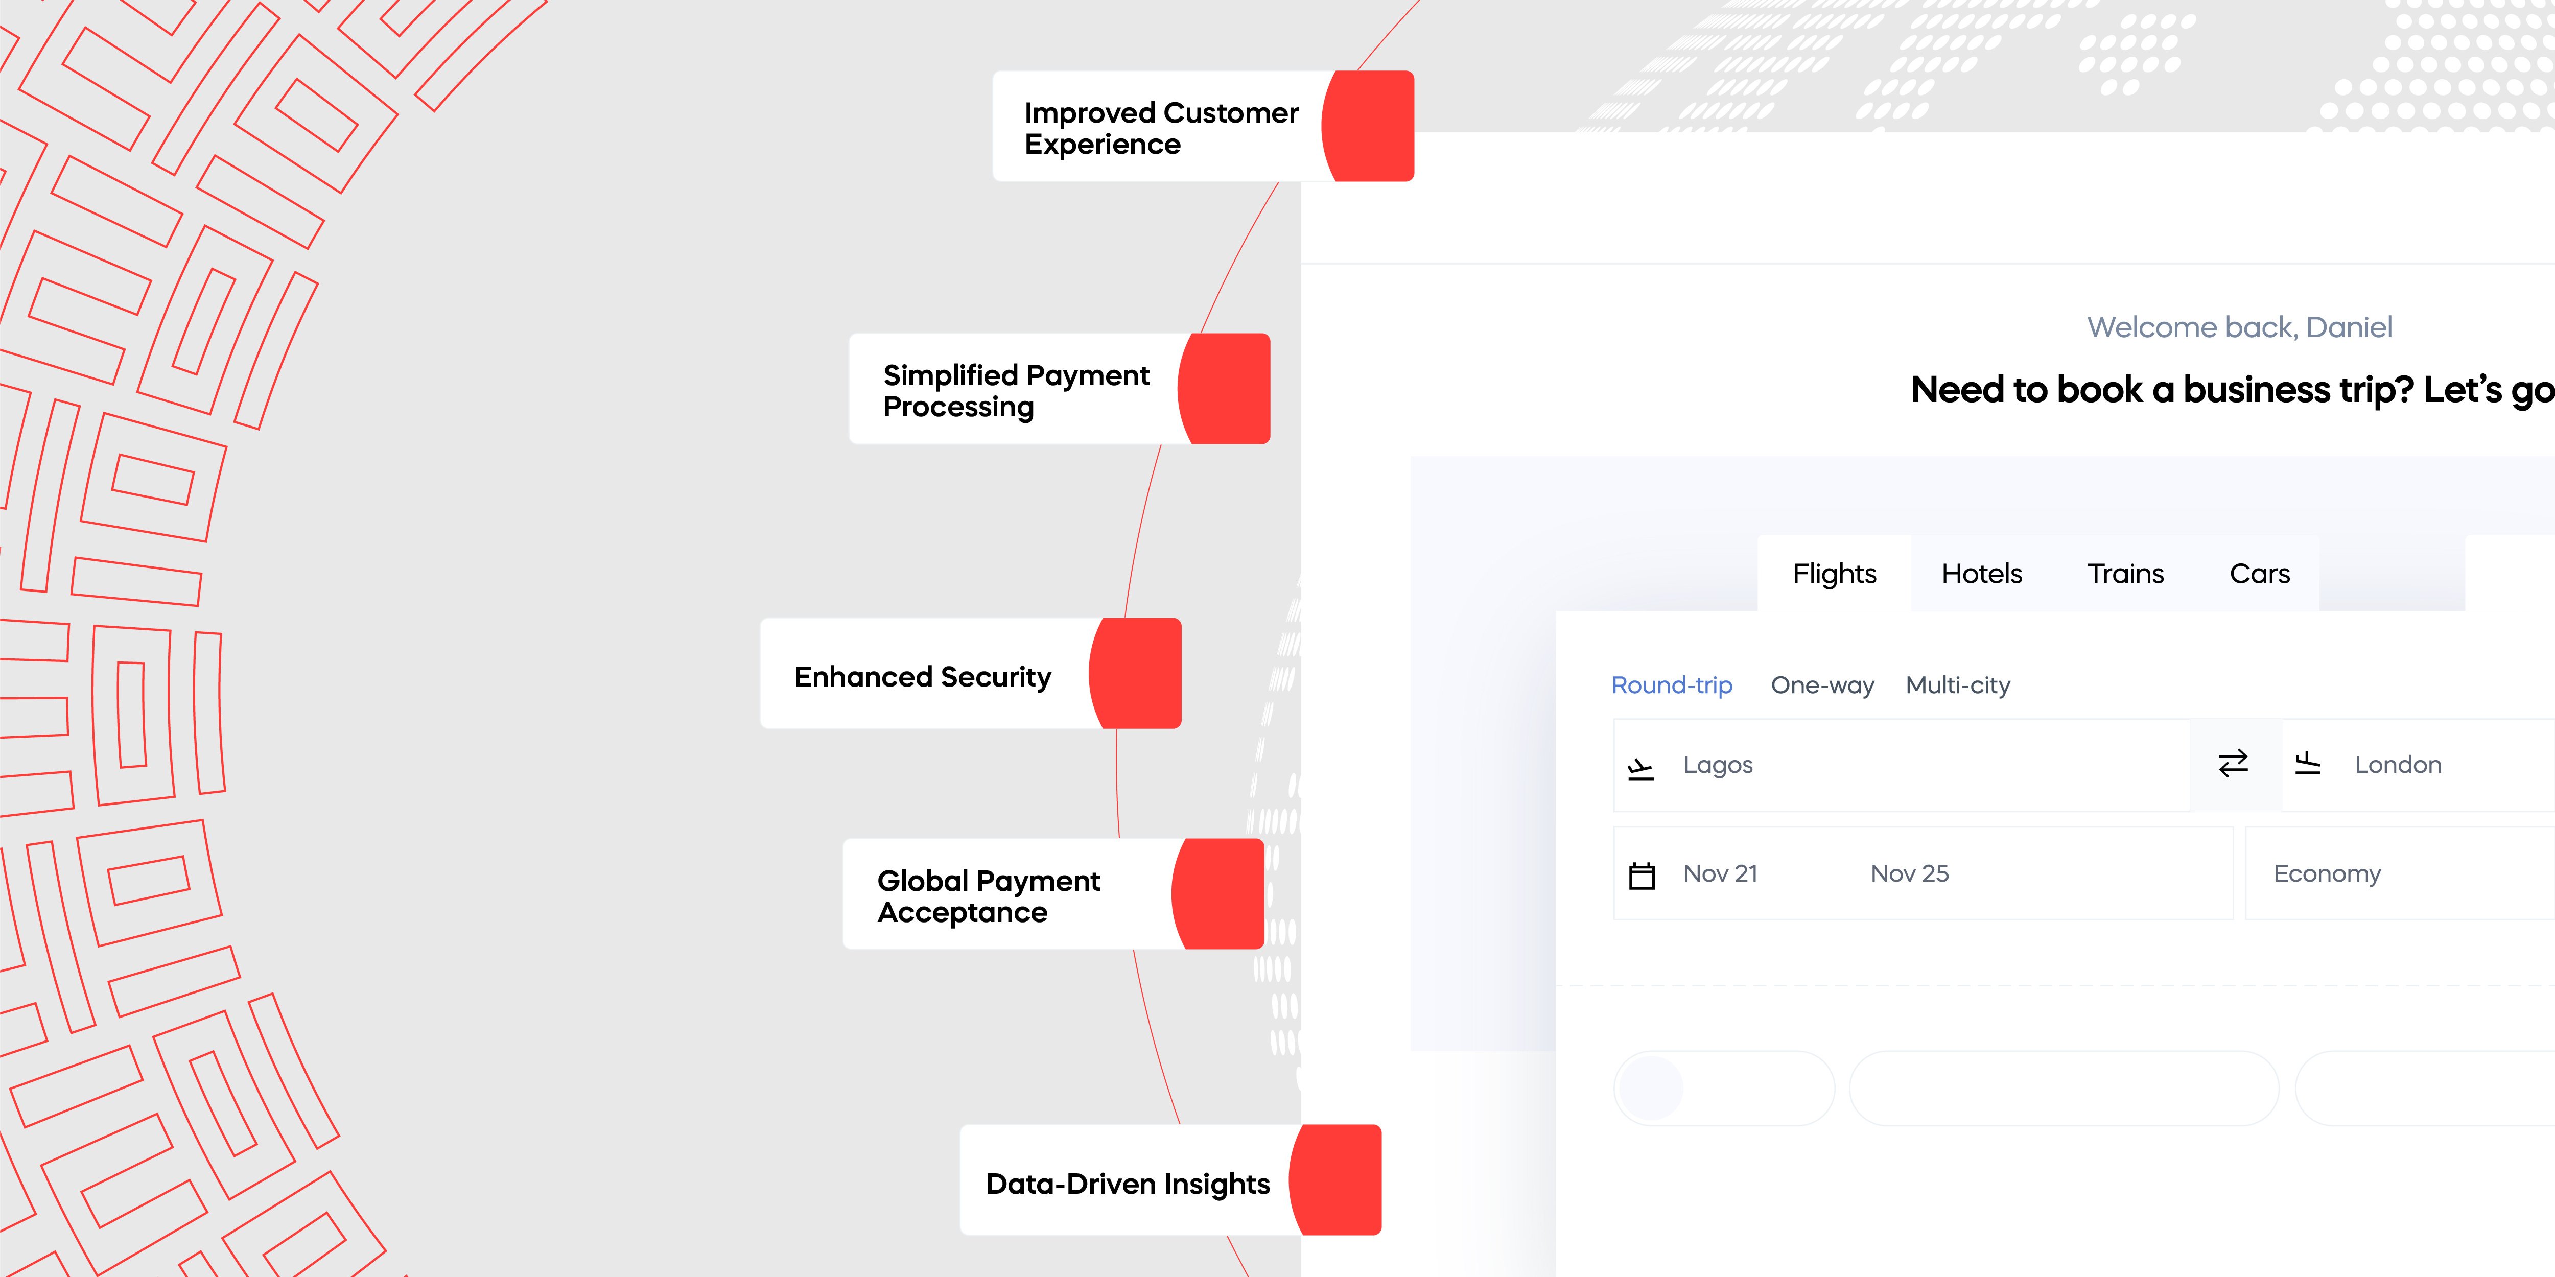2555x1277 pixels.
Task: Click the London destination field
Action: [x=2418, y=765]
